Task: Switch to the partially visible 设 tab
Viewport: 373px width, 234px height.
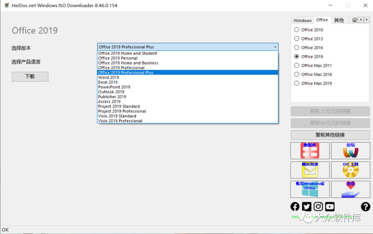Action: pos(354,20)
